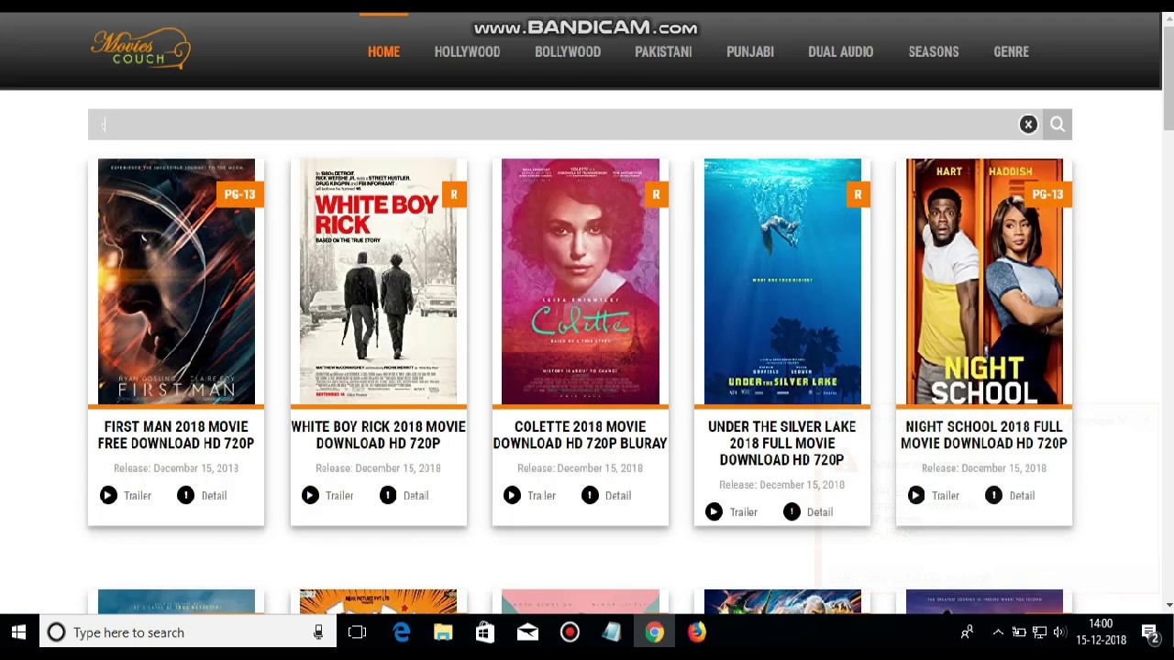Open detail icon for White Boy Rick
Screen dimensions: 1174x660
[x=388, y=495]
